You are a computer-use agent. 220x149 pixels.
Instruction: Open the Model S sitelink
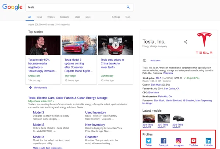(38, 124)
